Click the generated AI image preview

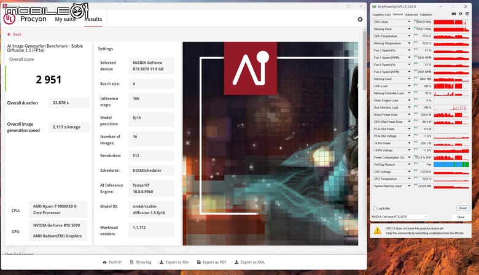point(270,144)
